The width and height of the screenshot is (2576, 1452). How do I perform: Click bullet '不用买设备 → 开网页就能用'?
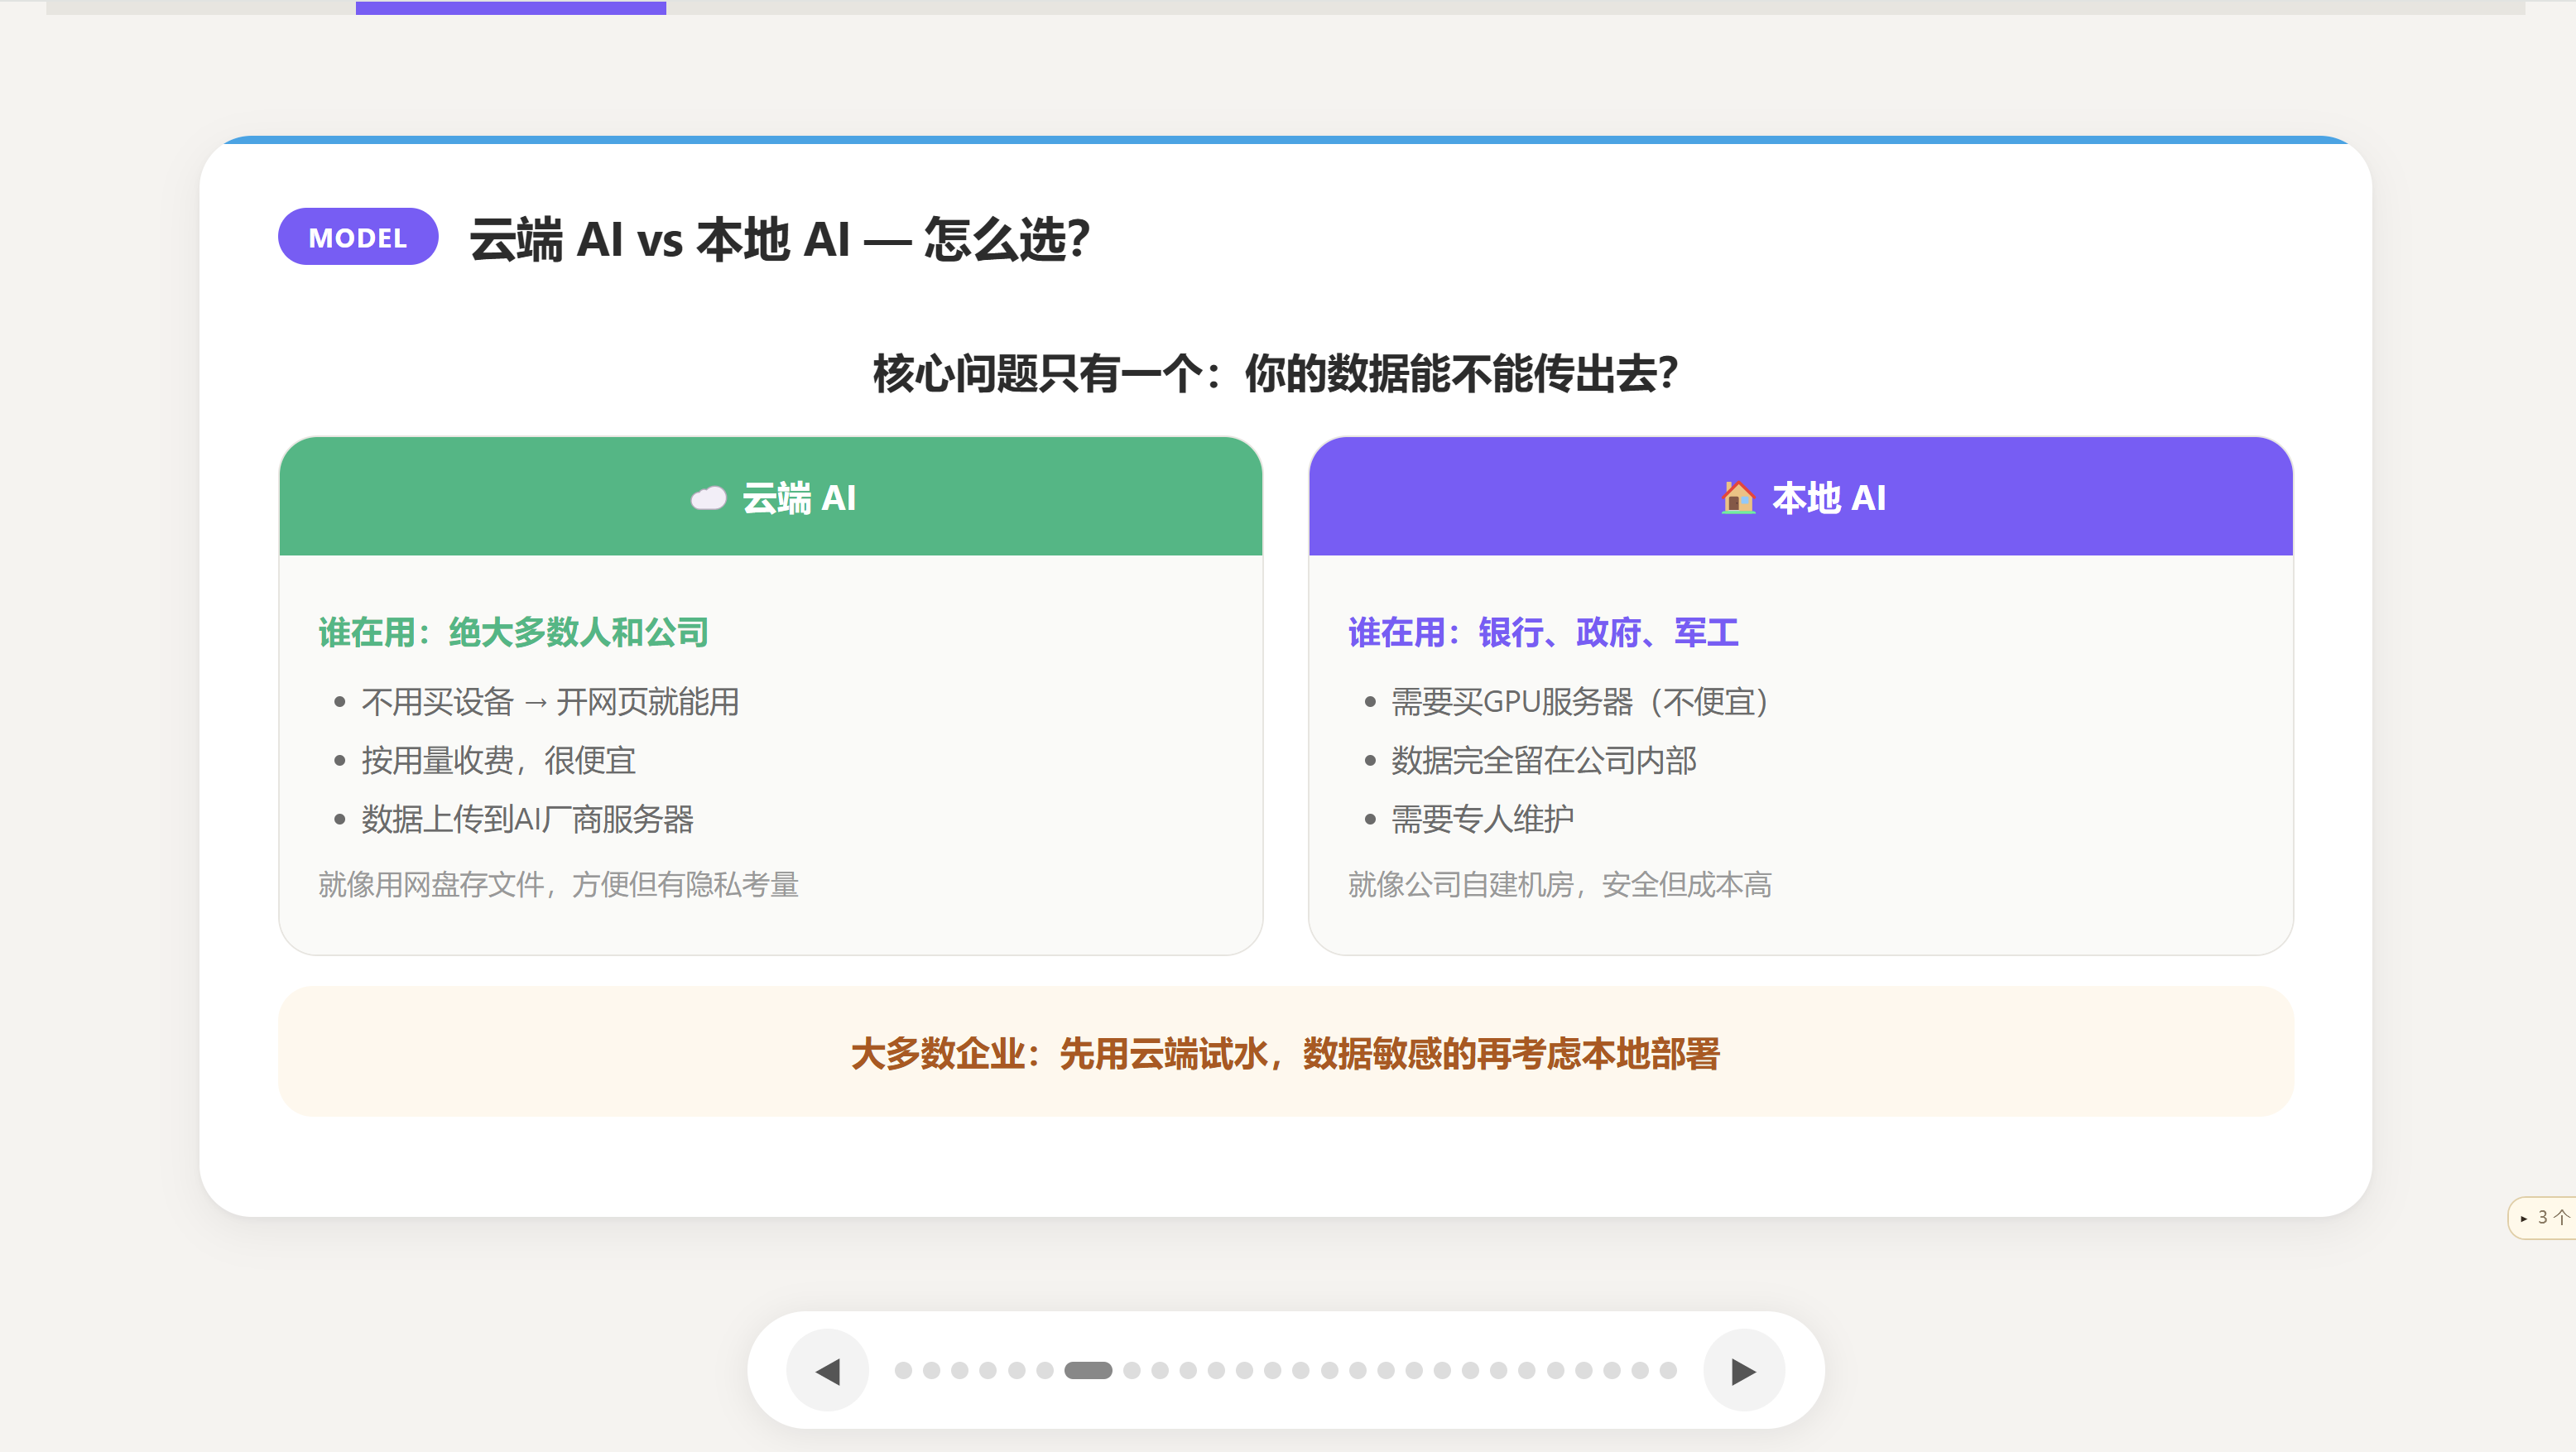(550, 702)
